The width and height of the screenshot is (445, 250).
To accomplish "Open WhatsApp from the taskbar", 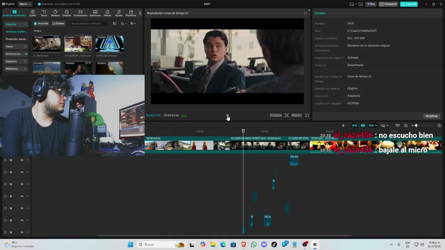I will (253, 244).
